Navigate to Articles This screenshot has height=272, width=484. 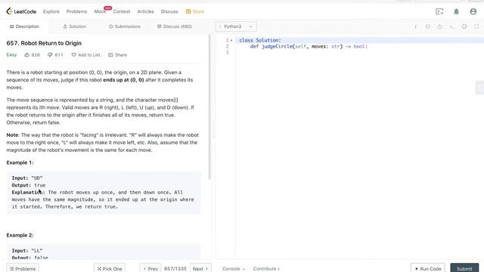[145, 11]
